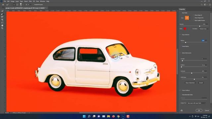Open the Select menu

tap(26, 1)
